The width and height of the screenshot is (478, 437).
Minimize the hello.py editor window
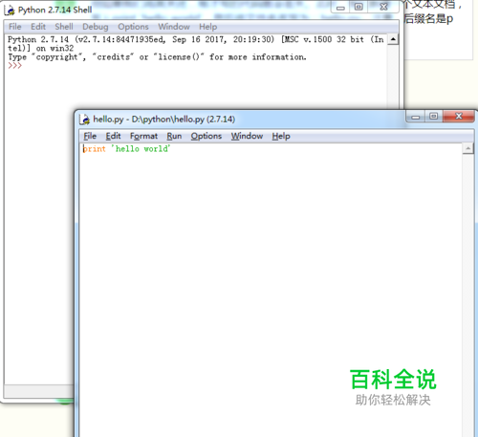click(x=415, y=117)
